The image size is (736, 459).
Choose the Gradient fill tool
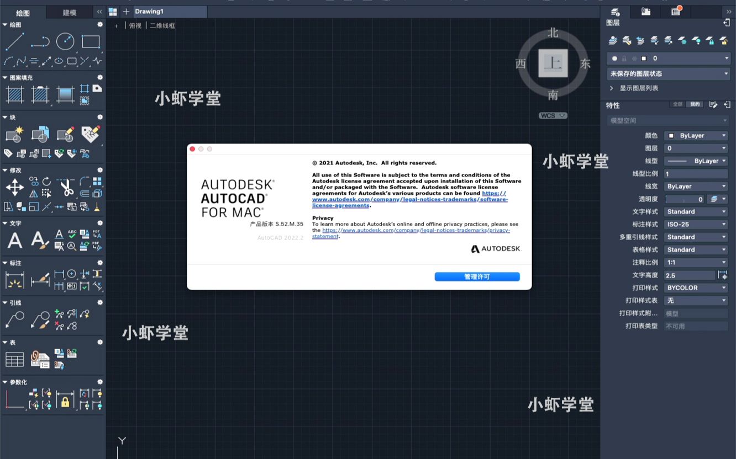[65, 95]
